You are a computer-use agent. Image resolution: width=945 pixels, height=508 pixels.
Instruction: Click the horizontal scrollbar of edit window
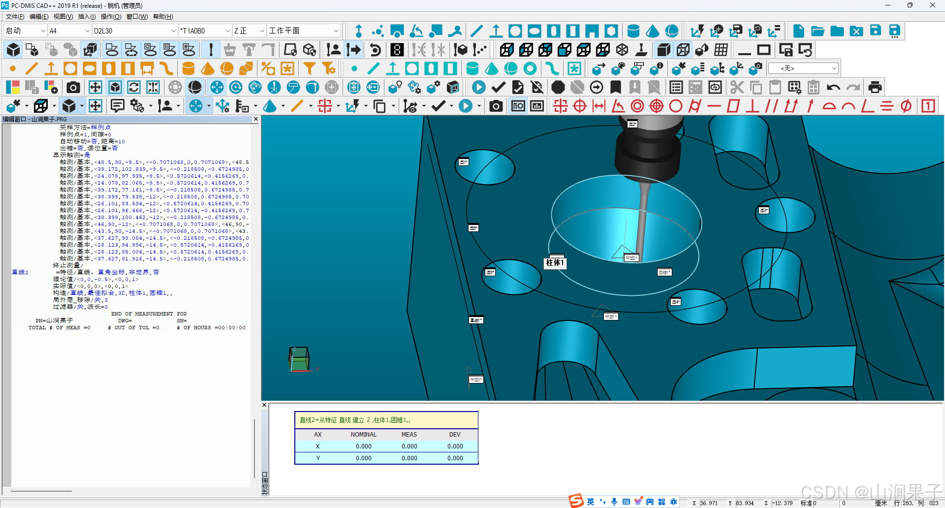[42, 491]
